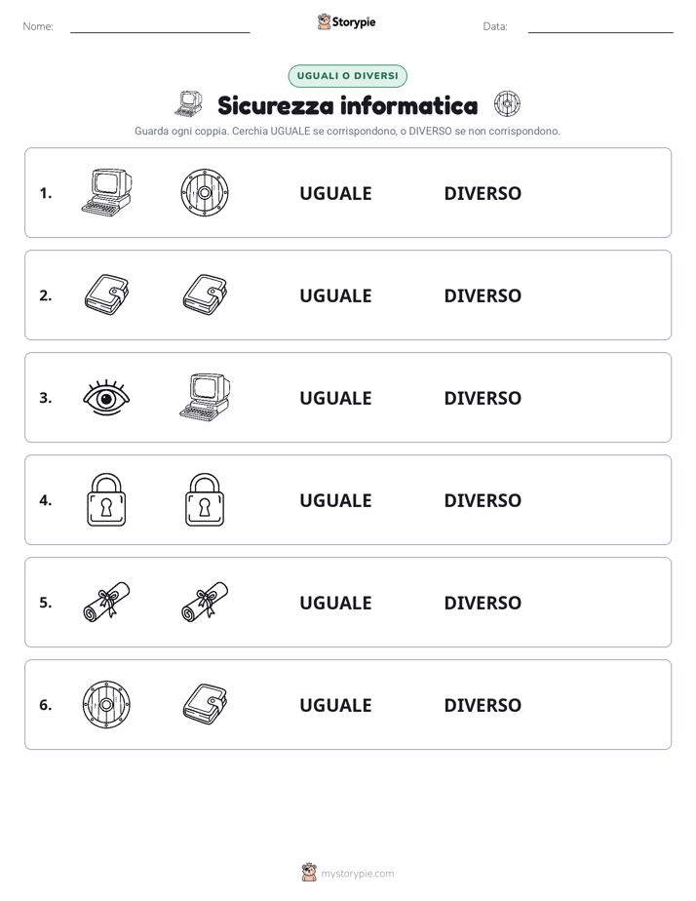This screenshot has width=696, height=901.
Task: Select UGUALE for row 2
Action: pyautogui.click(x=335, y=295)
